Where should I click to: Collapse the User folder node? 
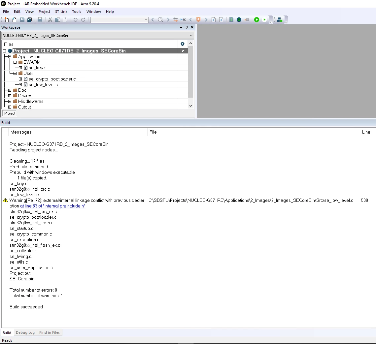[15, 73]
